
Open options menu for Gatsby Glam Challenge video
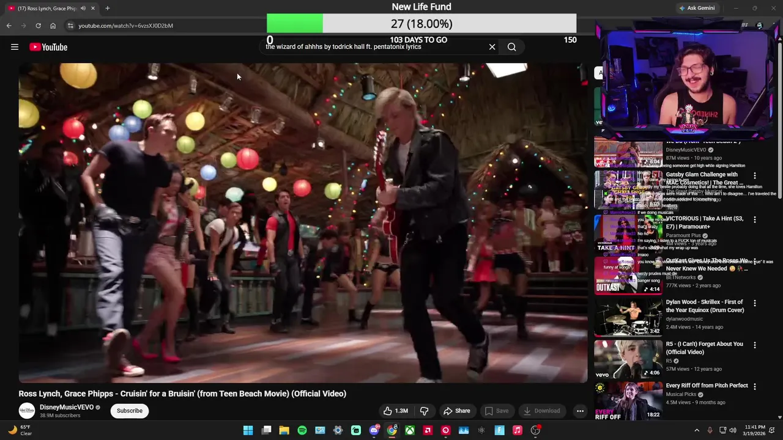click(x=755, y=176)
